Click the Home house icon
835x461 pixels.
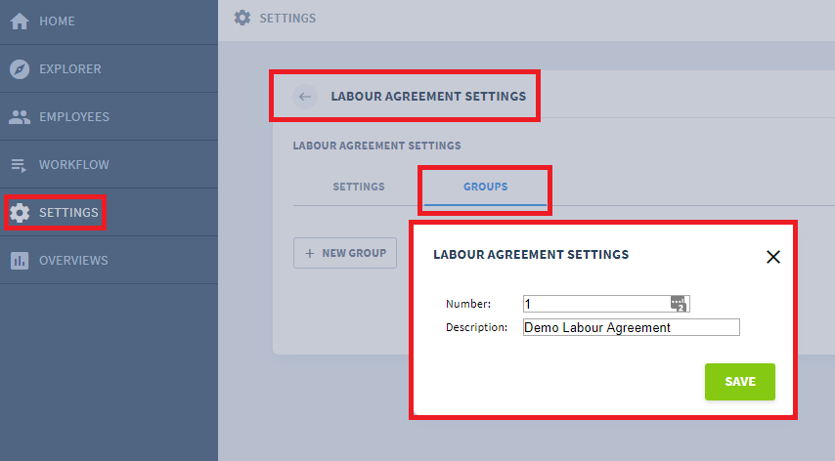pyautogui.click(x=20, y=21)
